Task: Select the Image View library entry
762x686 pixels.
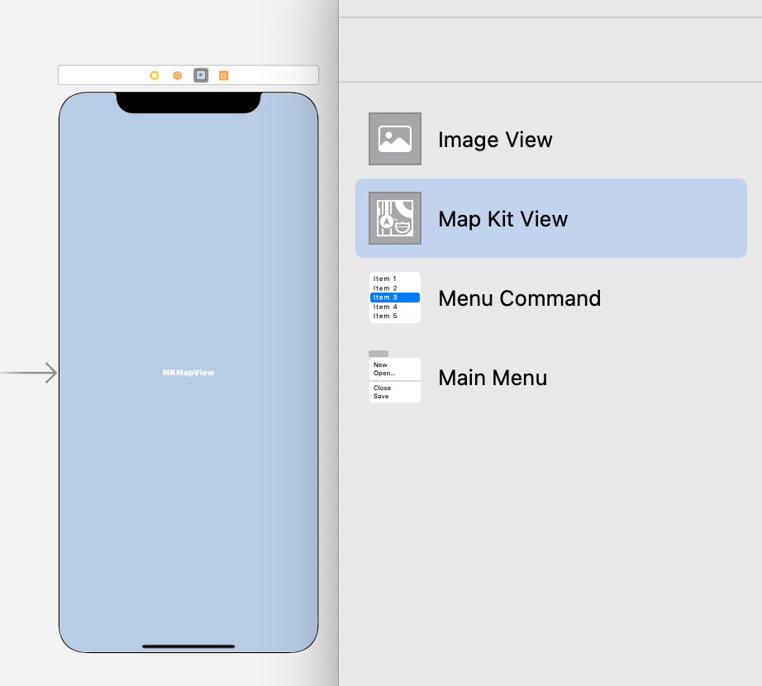Action: pyautogui.click(x=495, y=139)
